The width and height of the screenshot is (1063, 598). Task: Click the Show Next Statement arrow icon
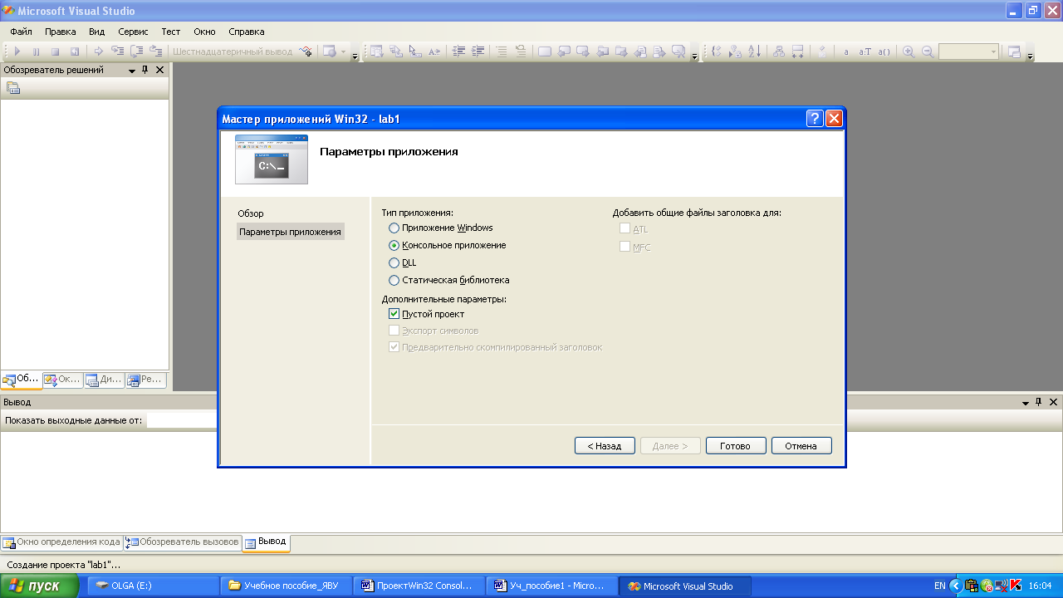tap(98, 51)
